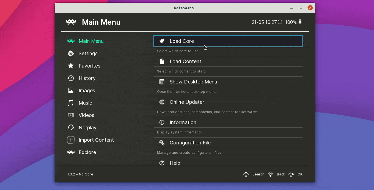Click the RetroArch spaceship logo in the header
This screenshot has width=374, height=190.
pos(71,22)
